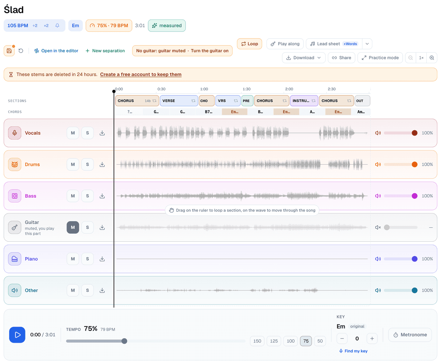
Task: Unmute the Guitar track
Action: tap(73, 227)
